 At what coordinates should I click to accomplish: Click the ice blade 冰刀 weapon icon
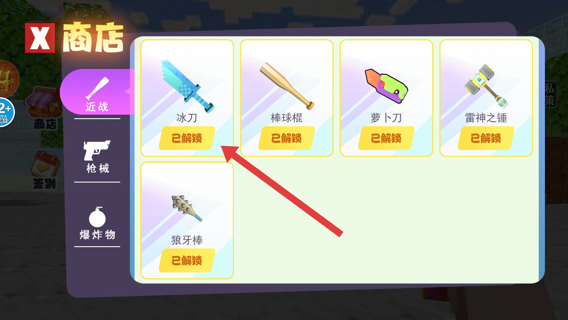[187, 85]
